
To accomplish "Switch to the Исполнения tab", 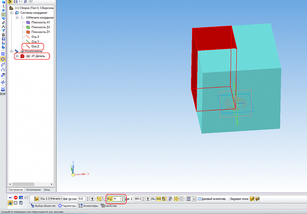I will (x=33, y=190).
